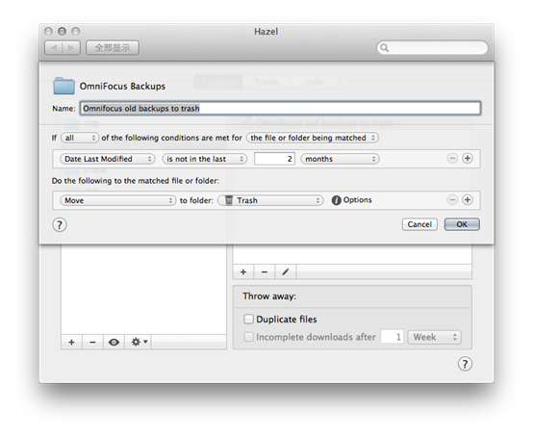Cancel the rule editing sheet
533x437 pixels.
point(419,224)
